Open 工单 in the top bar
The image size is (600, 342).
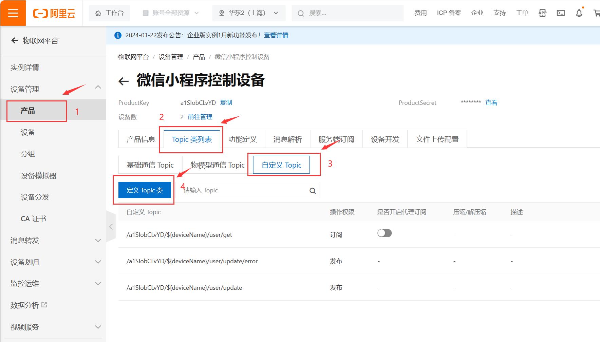522,13
